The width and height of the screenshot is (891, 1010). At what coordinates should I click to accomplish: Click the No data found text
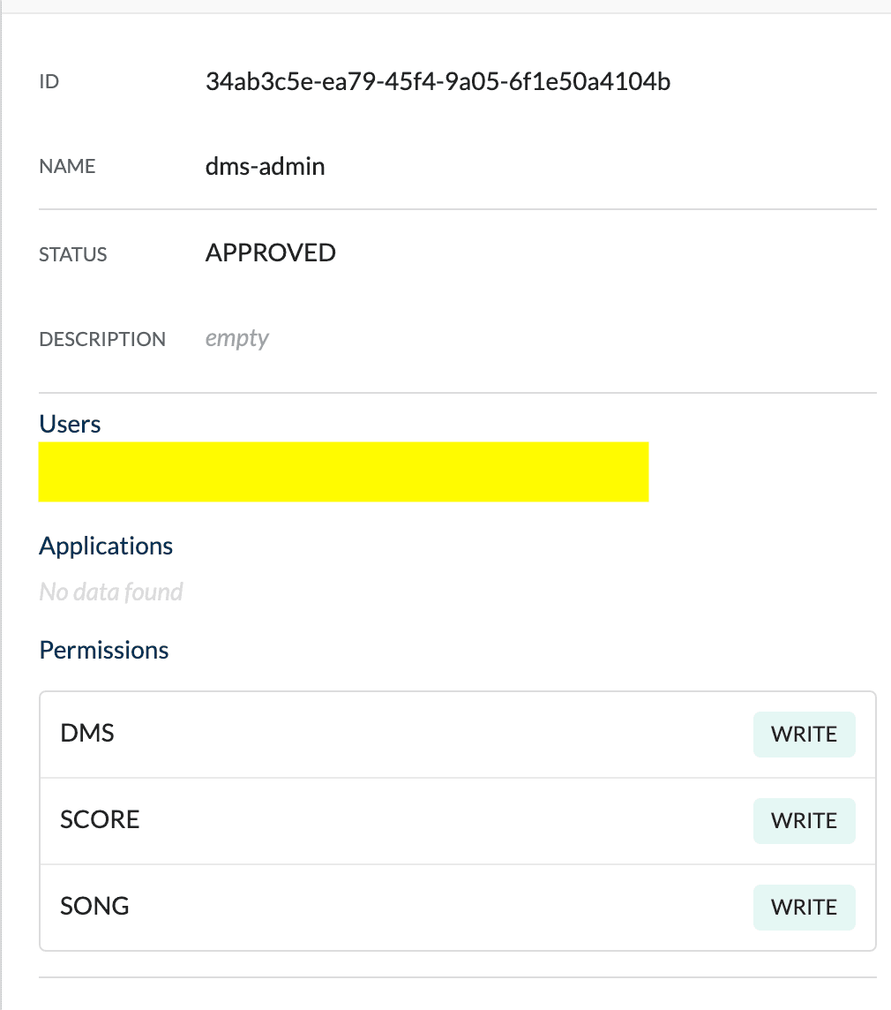coord(111,592)
